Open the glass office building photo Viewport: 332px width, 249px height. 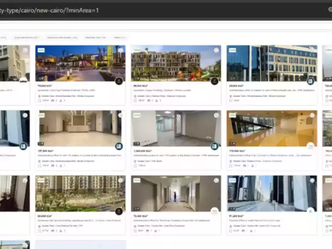[x=272, y=63]
